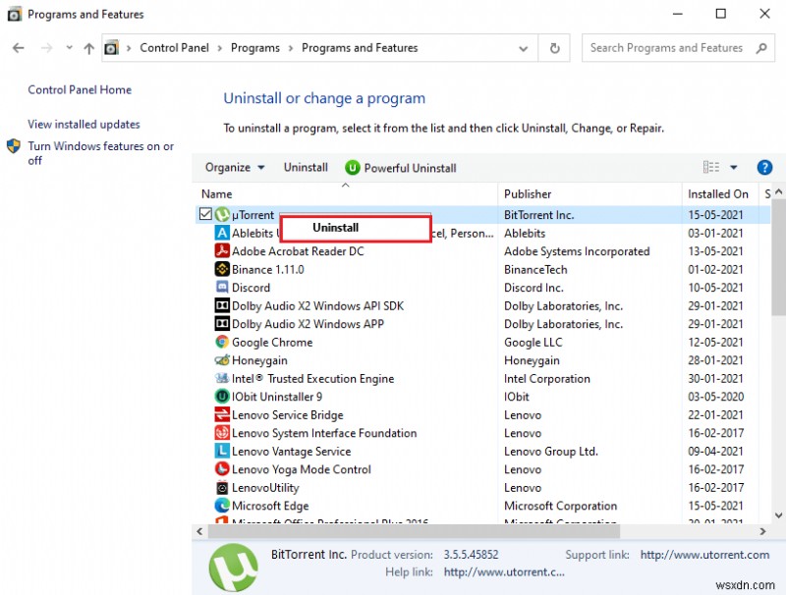This screenshot has height=595, width=786.
Task: Select the IObit Uninstaller 9 icon
Action: point(222,397)
